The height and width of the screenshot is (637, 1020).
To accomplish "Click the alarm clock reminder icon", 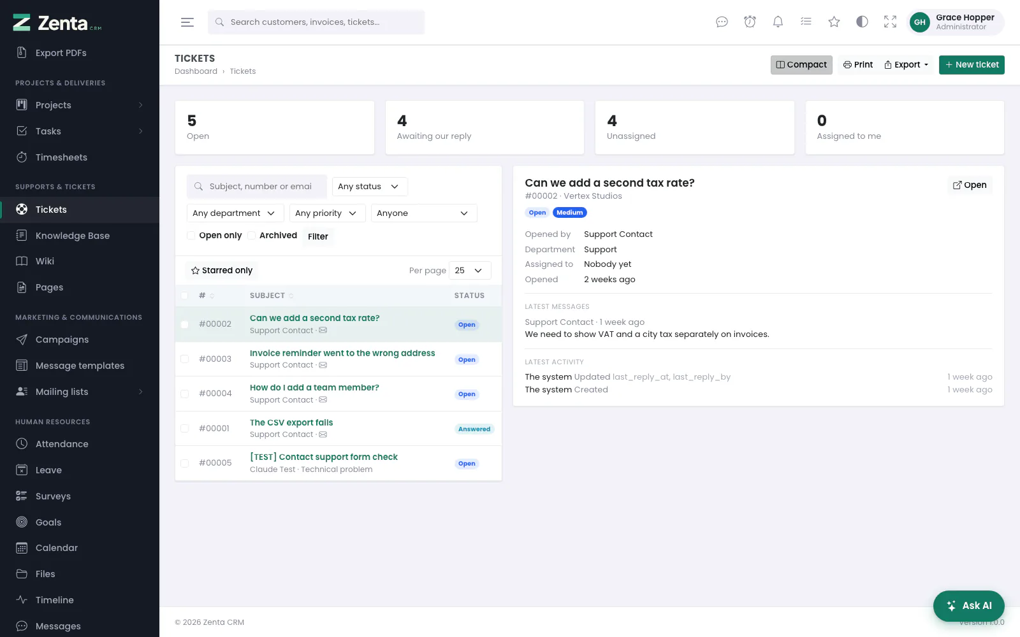I will 750,22.
